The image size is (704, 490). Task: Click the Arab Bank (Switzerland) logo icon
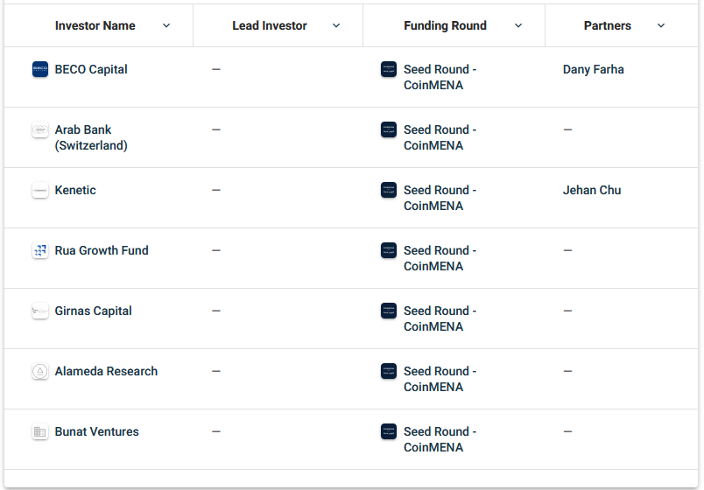(x=40, y=129)
